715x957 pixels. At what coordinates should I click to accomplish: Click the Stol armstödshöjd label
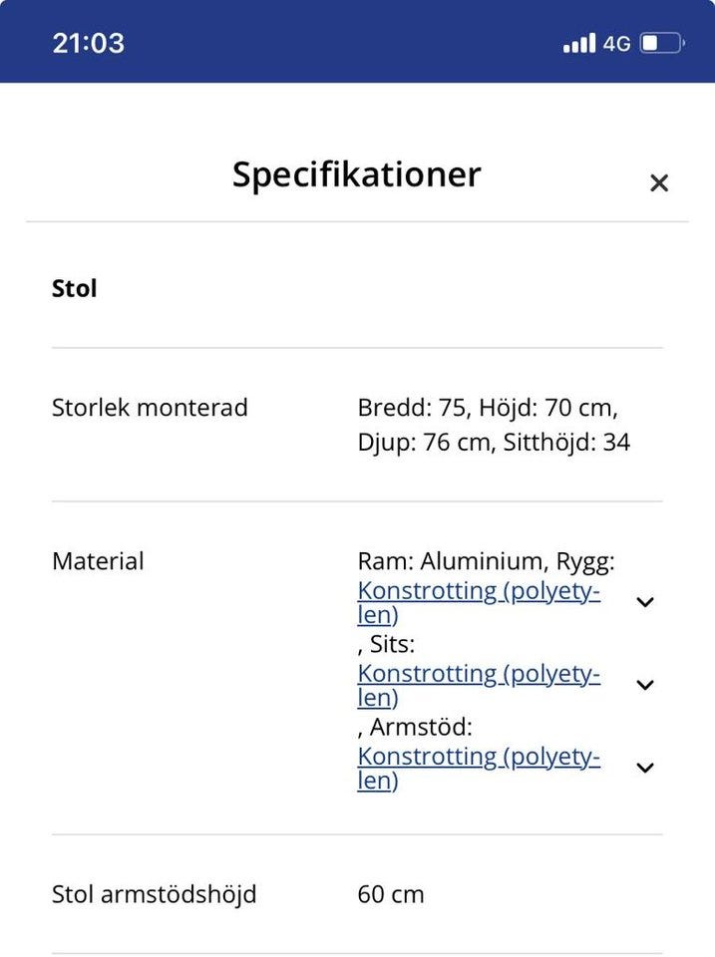[154, 894]
